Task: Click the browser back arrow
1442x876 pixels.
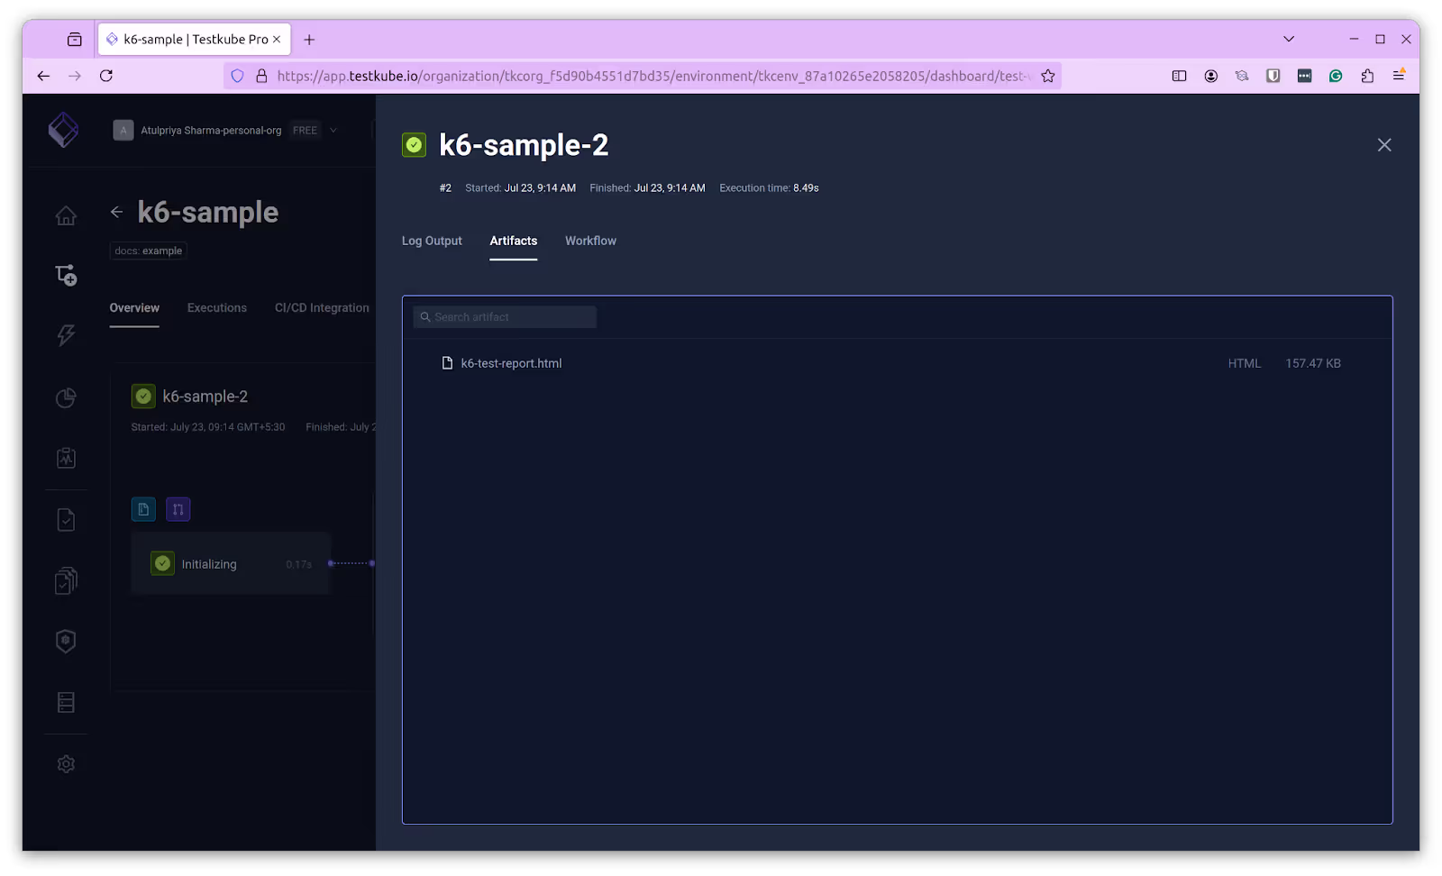Action: pyautogui.click(x=43, y=76)
